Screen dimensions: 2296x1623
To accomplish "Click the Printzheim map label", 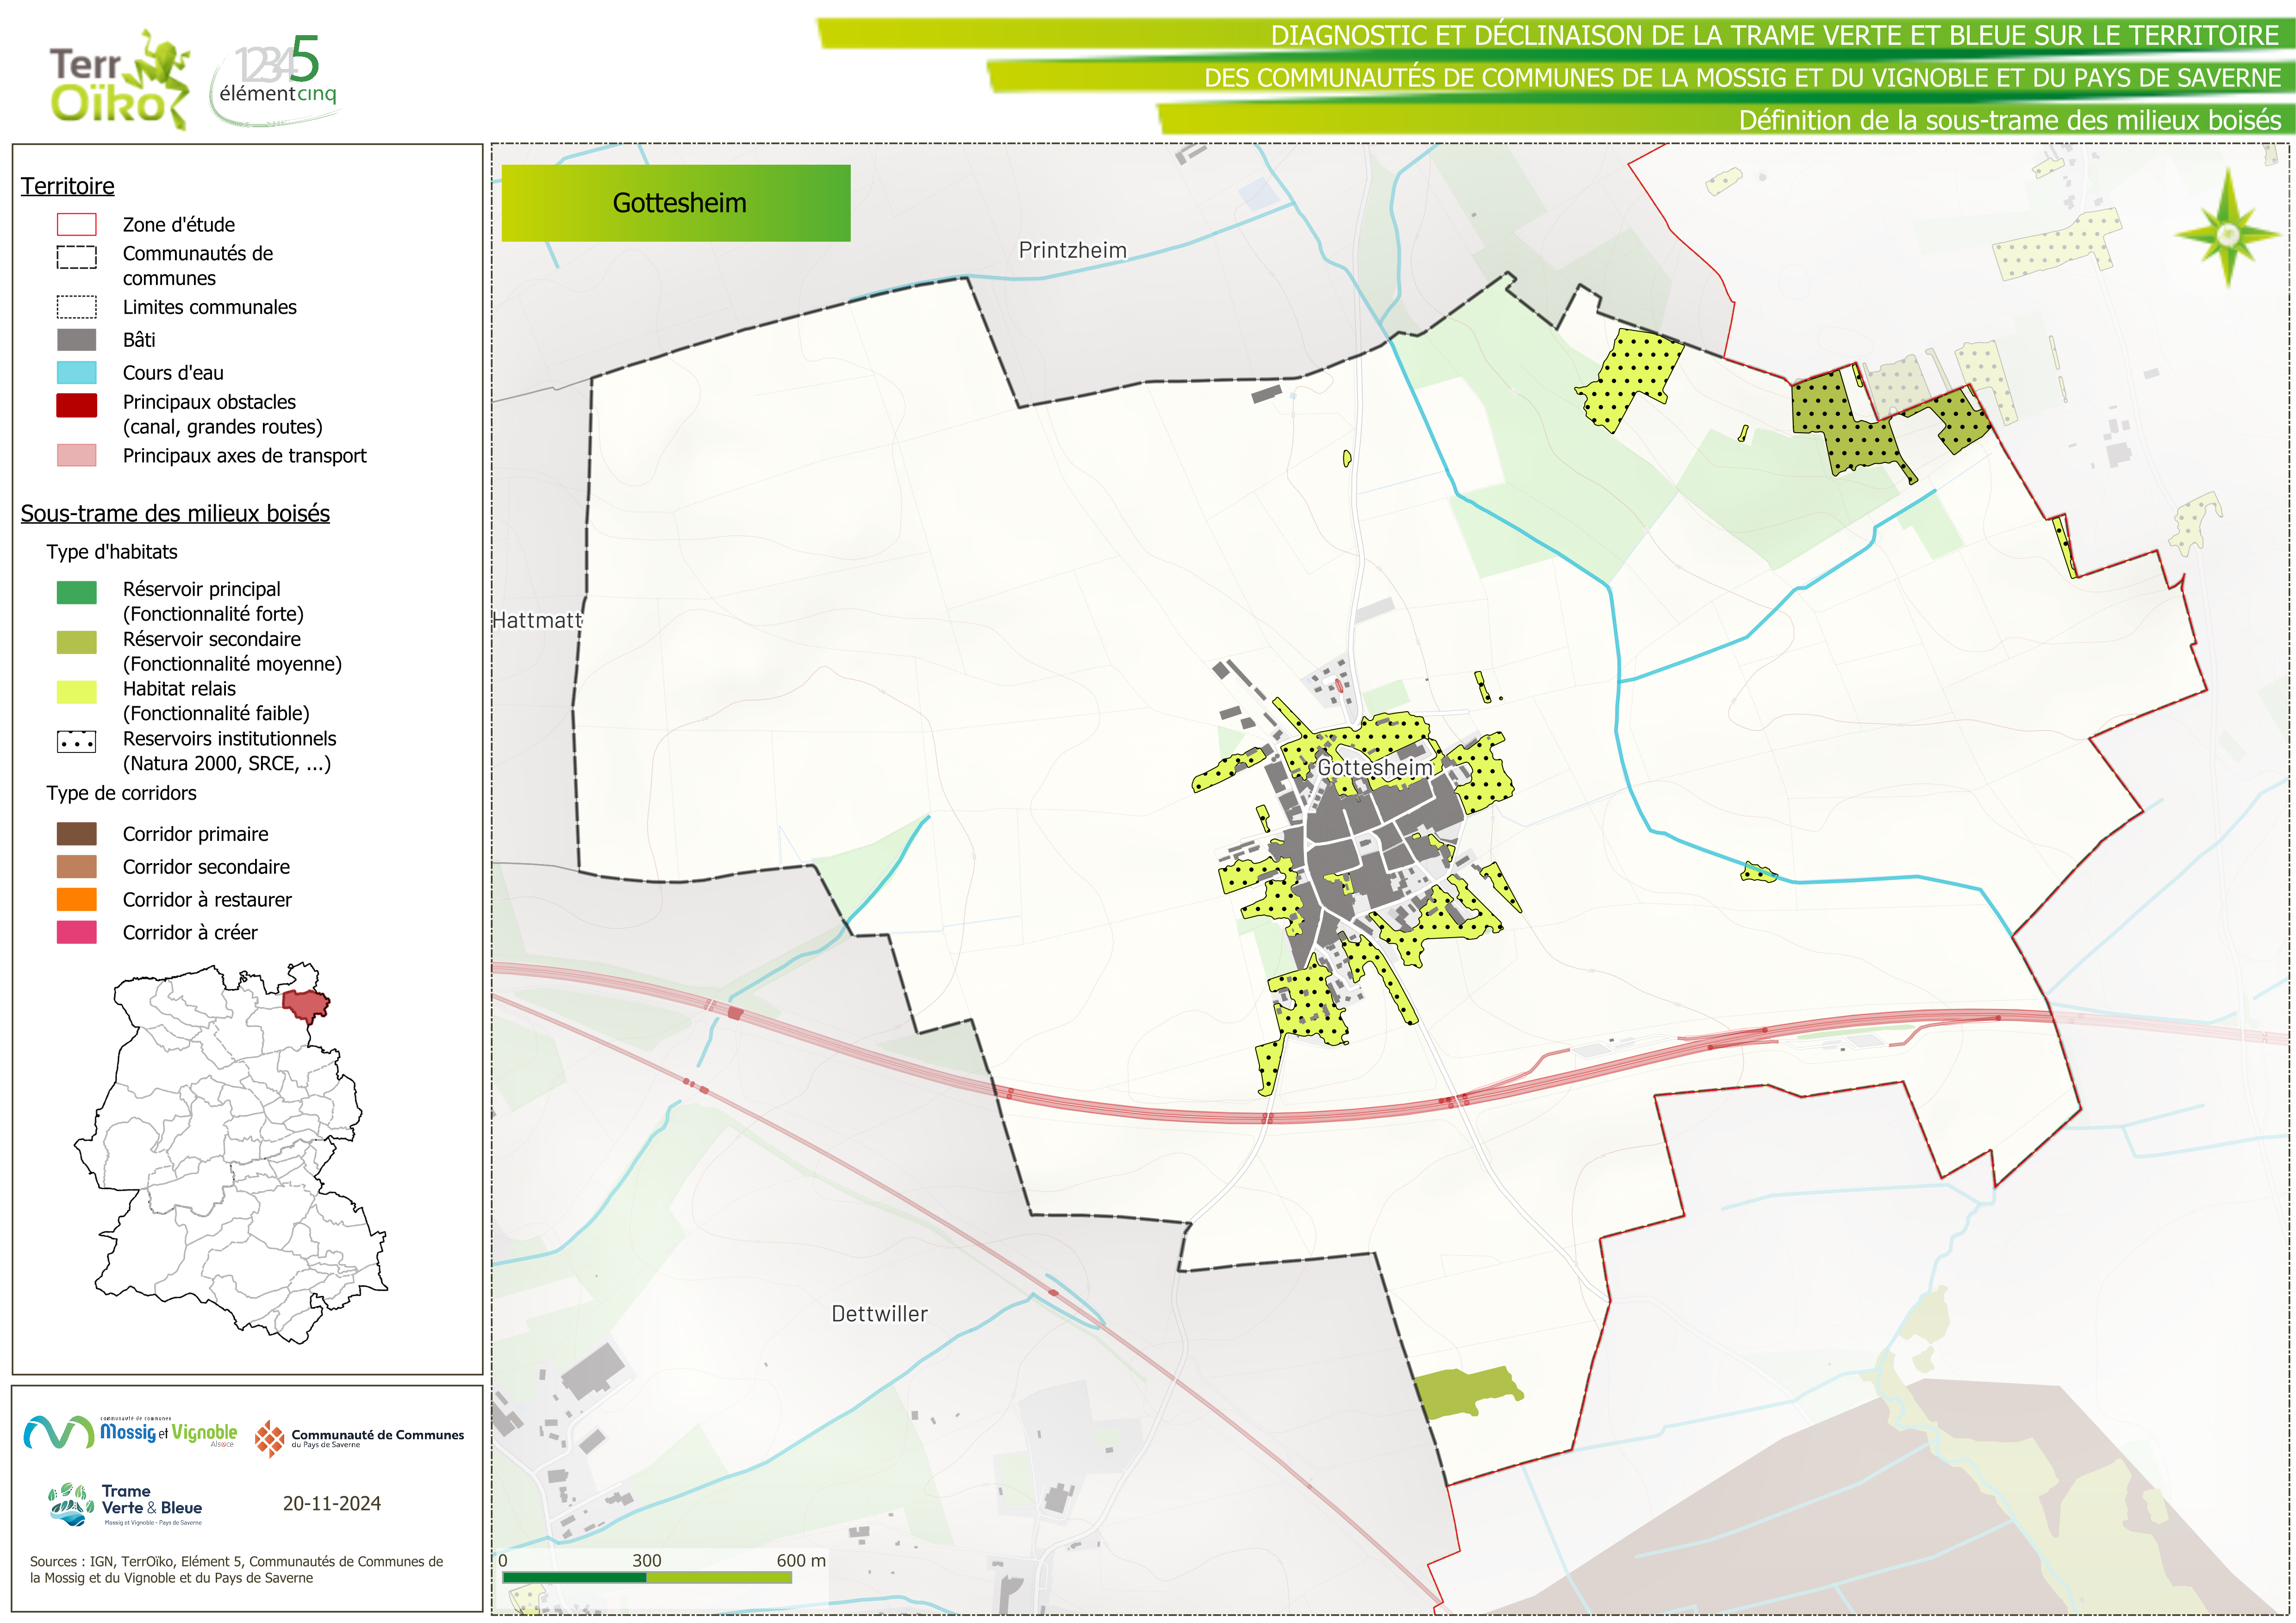I will pos(1072,250).
